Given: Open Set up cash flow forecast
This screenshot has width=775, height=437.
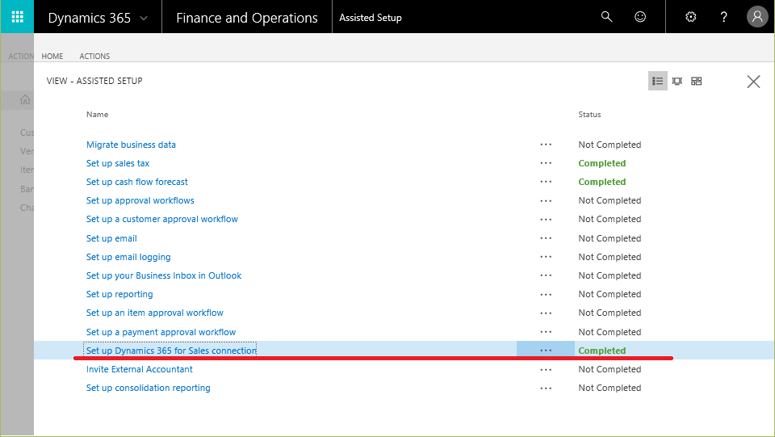Looking at the screenshot, I should [x=137, y=182].
